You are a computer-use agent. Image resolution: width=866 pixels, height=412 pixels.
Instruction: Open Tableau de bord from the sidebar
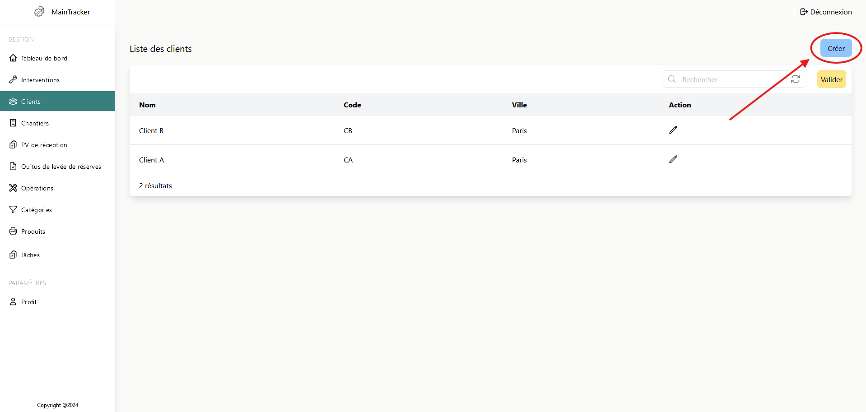coord(44,58)
